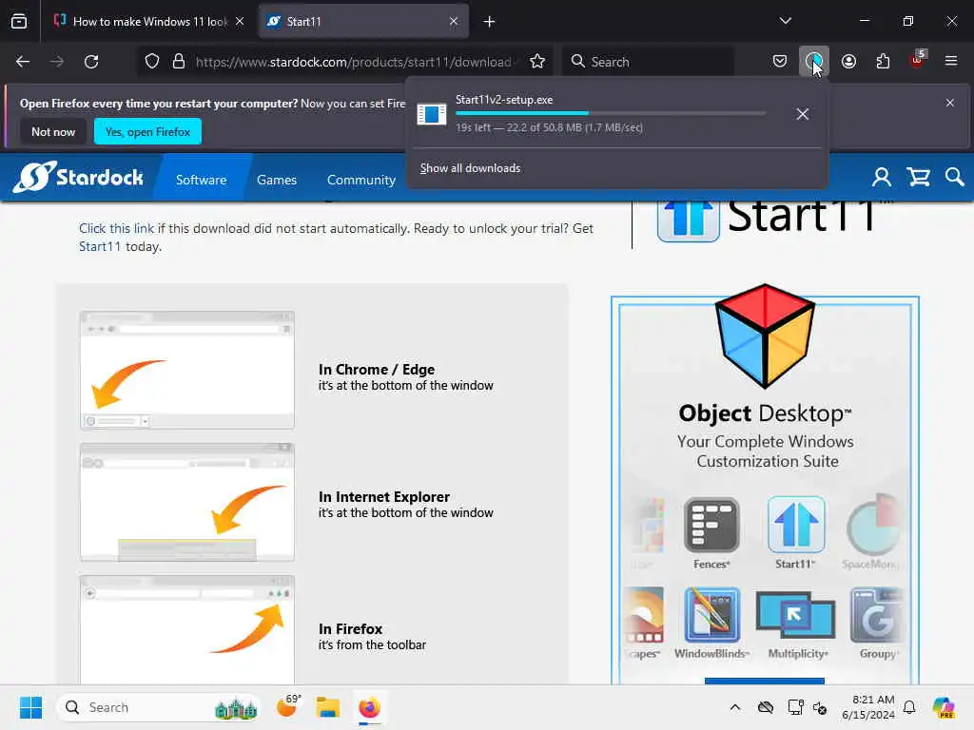Close the Start11 tab

click(x=454, y=21)
